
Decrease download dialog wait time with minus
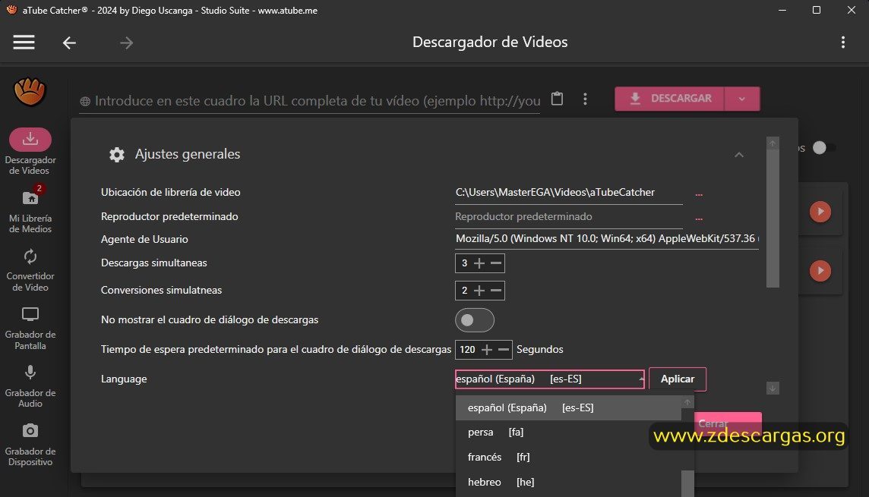click(x=503, y=349)
